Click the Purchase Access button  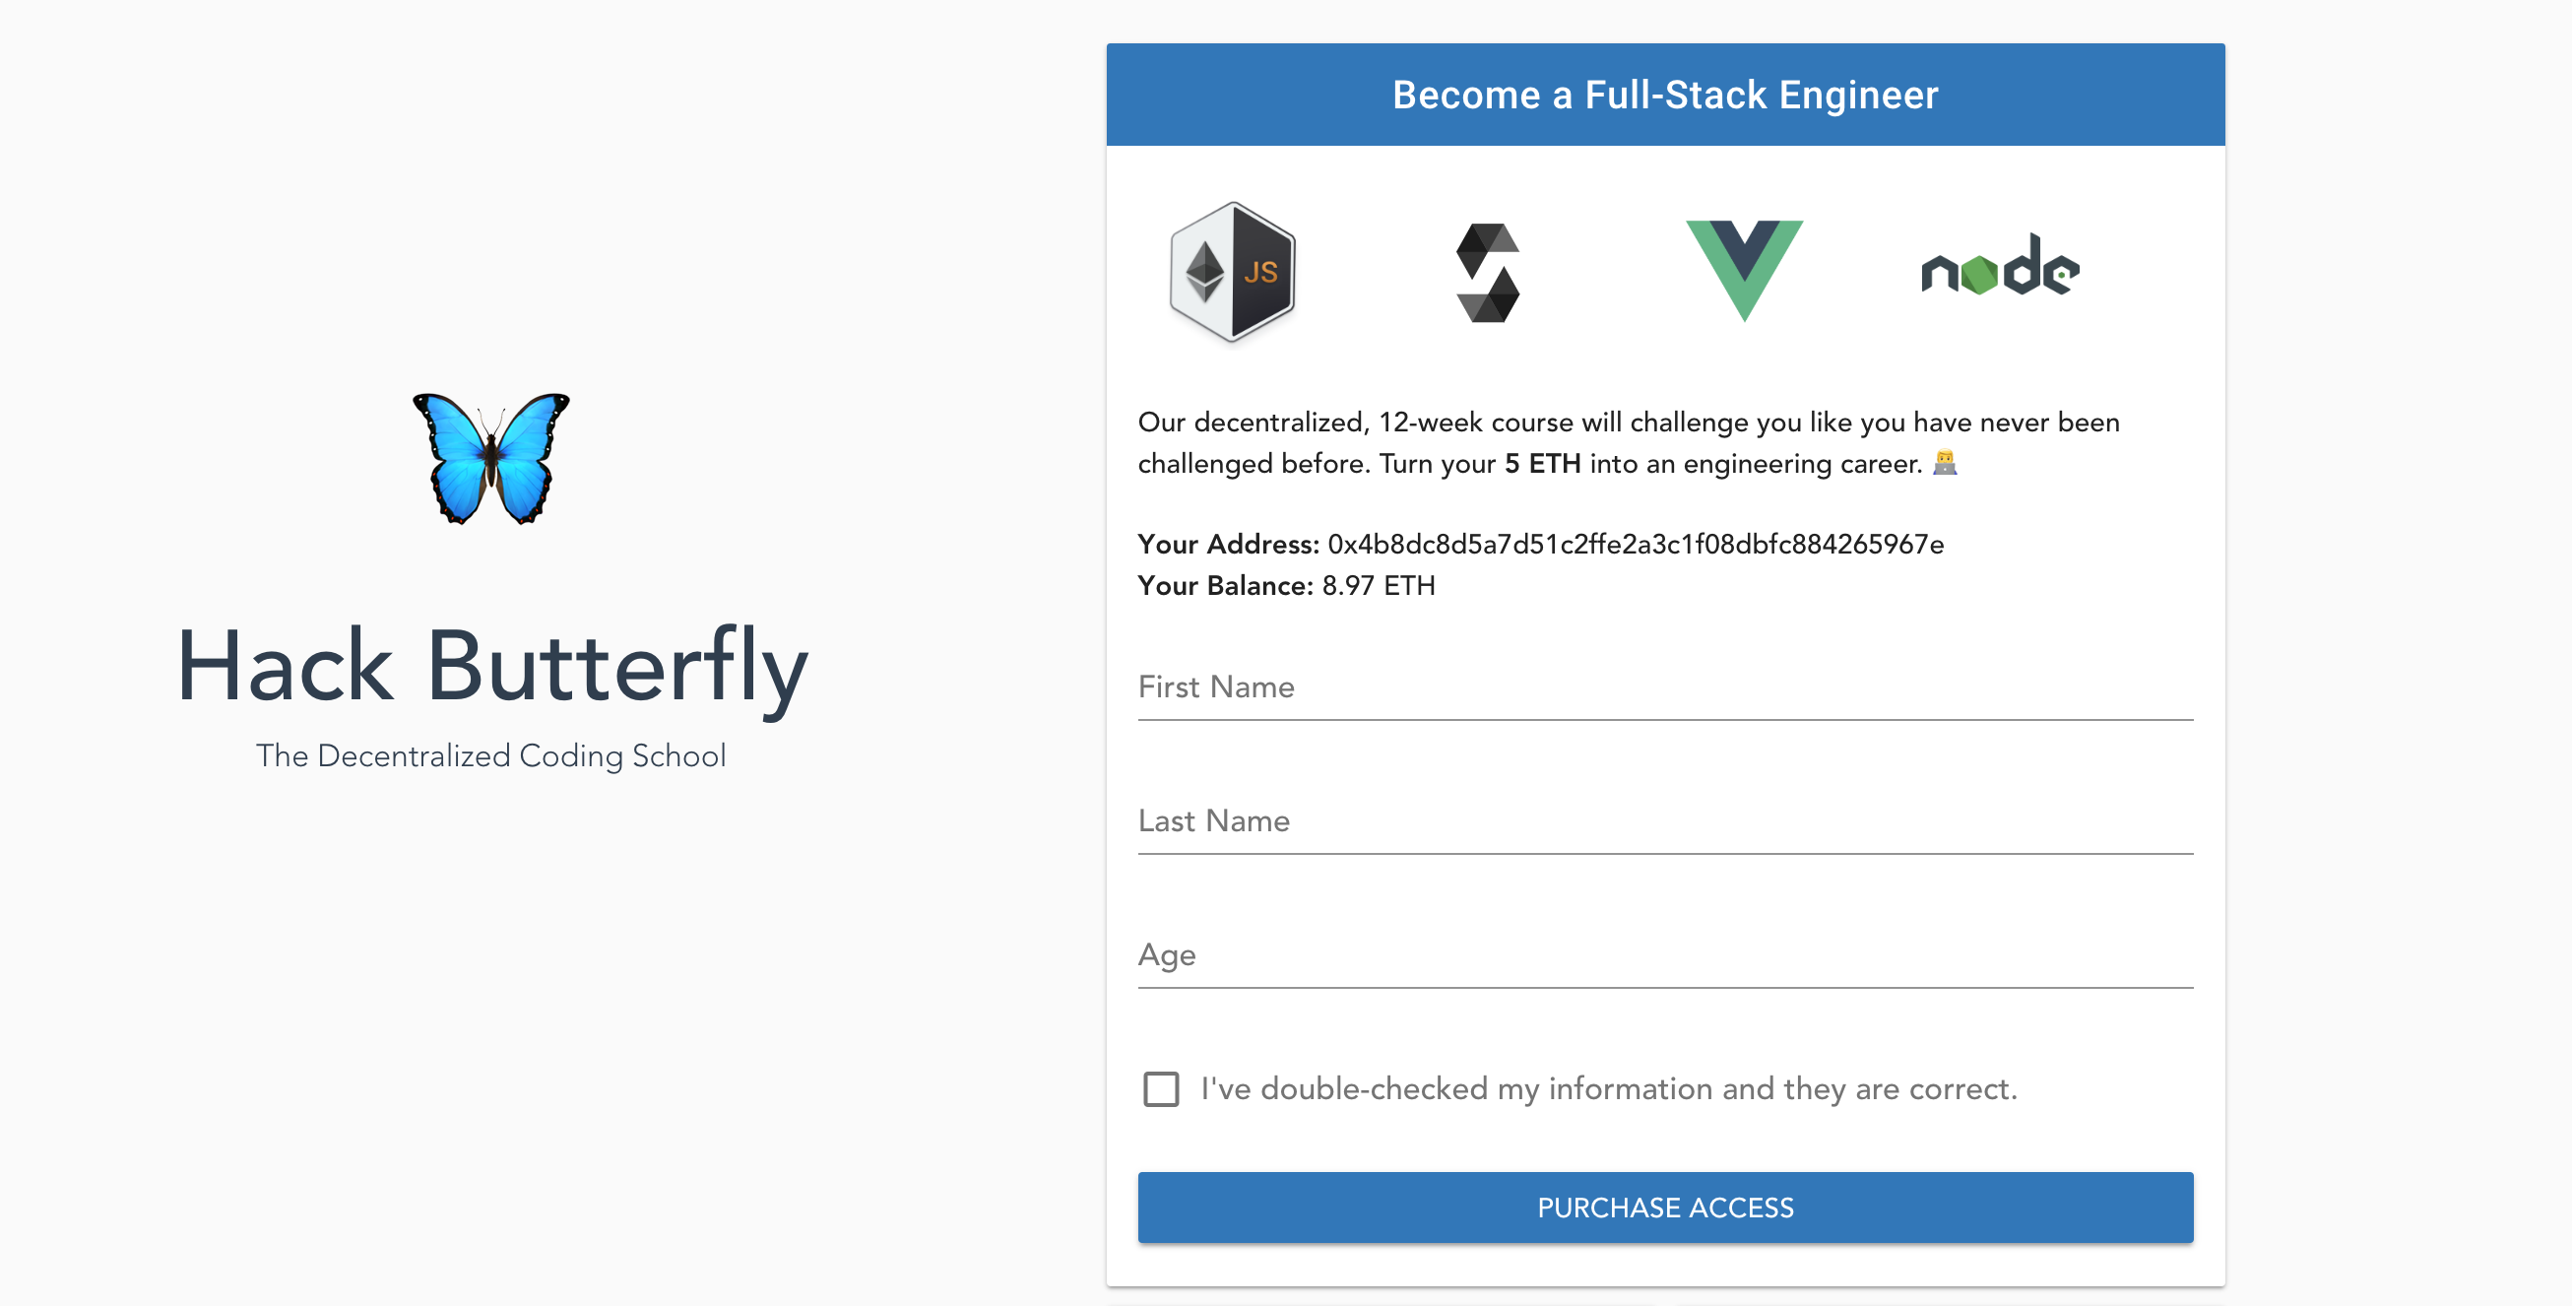[x=1665, y=1208]
